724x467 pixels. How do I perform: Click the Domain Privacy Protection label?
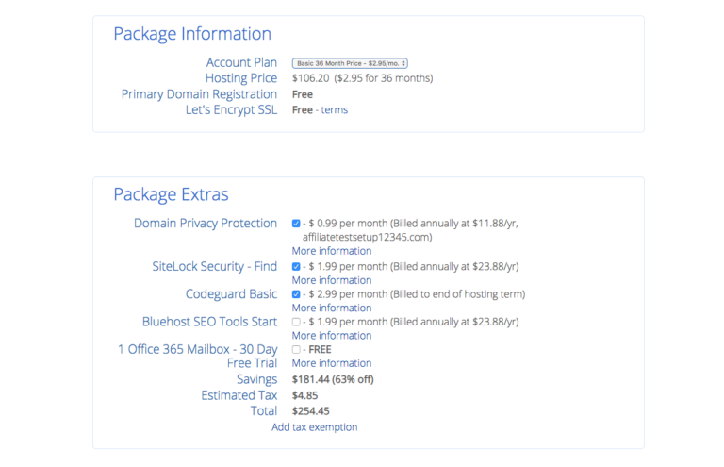[206, 224]
